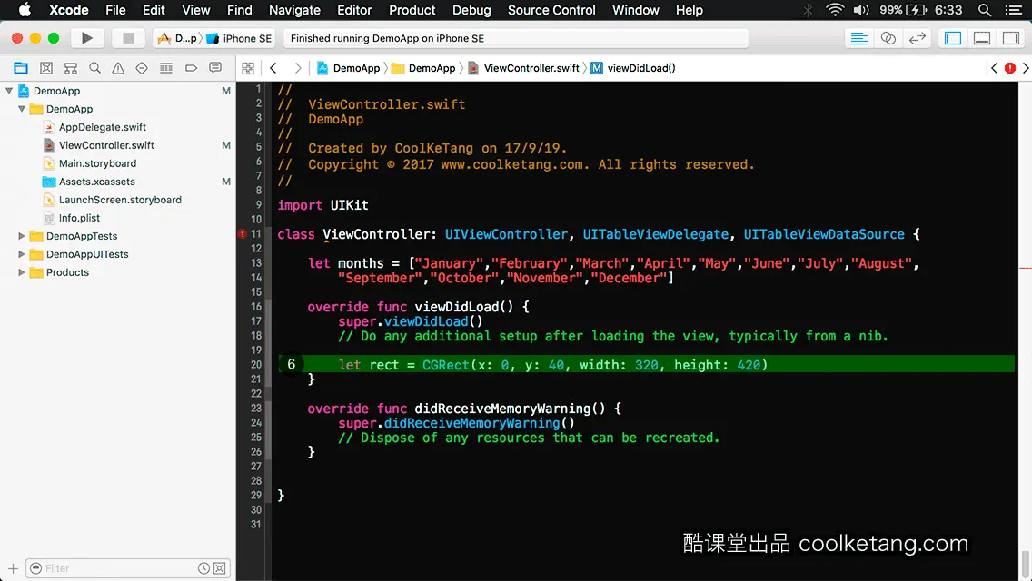Collapse the DemoApp project root
1032x581 pixels.
[x=9, y=91]
